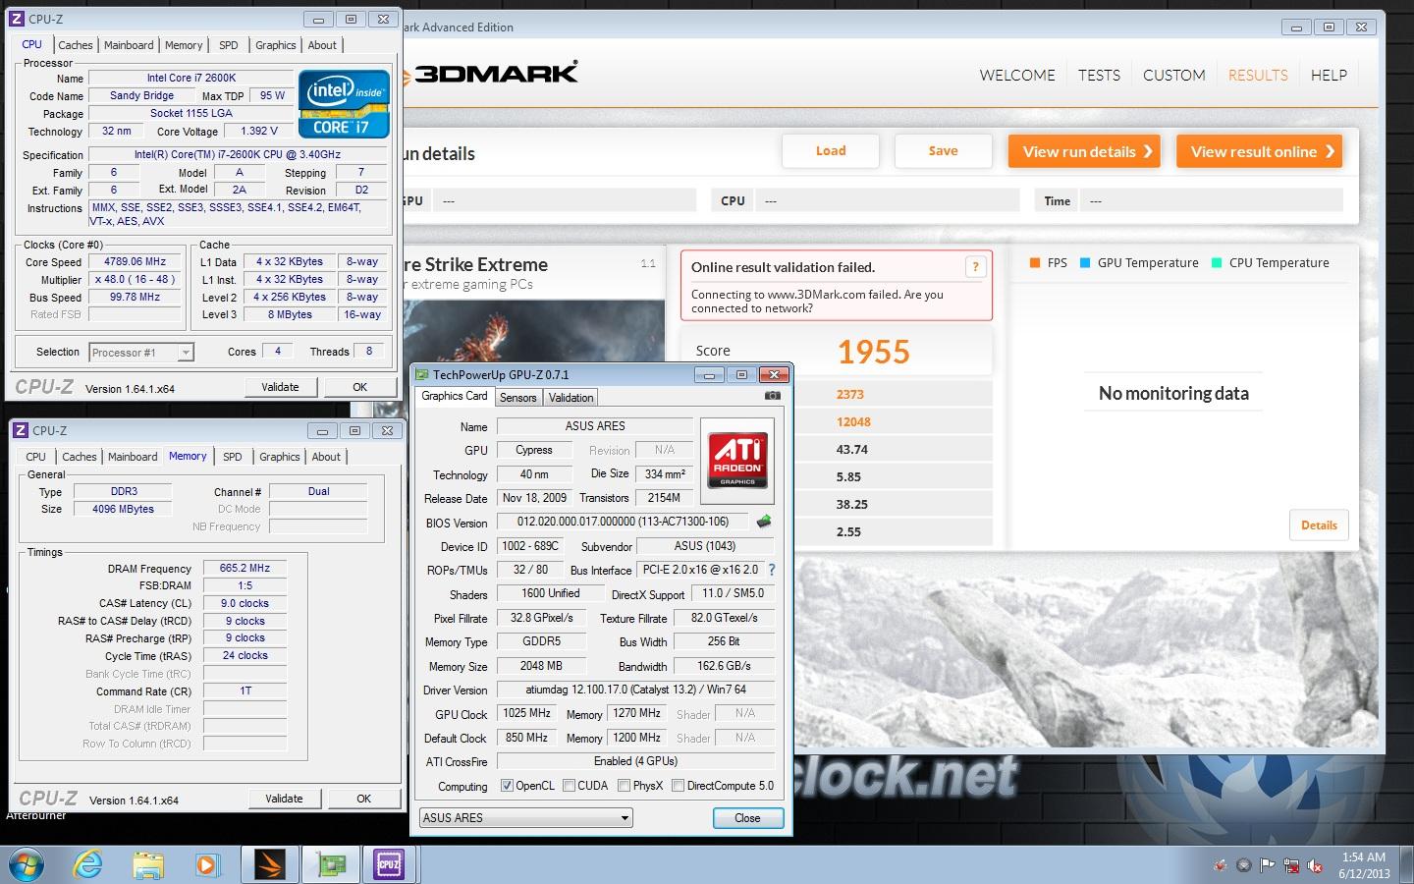Switch to CPU-Z via its taskbar icon

pyautogui.click(x=389, y=864)
